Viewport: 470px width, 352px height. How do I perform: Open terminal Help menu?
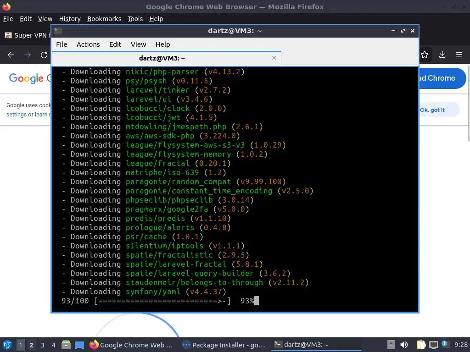point(163,44)
